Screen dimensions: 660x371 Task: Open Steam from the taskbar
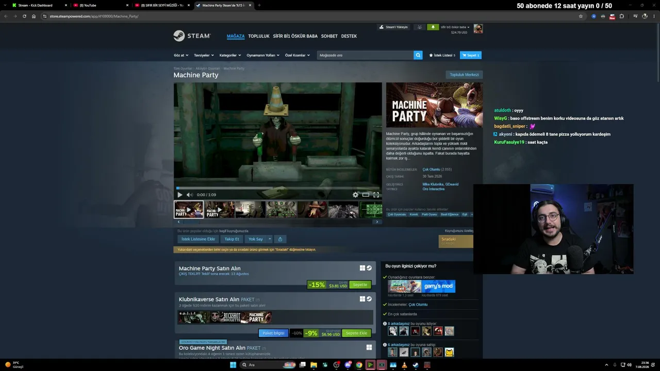tap(416, 365)
